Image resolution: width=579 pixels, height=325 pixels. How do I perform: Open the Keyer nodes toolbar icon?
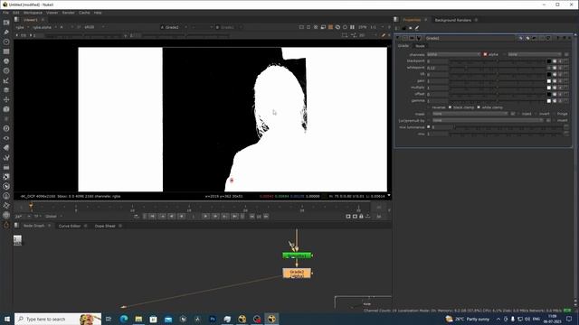[x=6, y=80]
